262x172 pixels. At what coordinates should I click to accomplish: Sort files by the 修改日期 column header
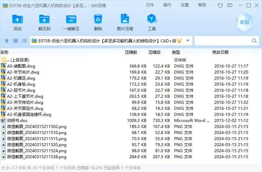coord(220,52)
